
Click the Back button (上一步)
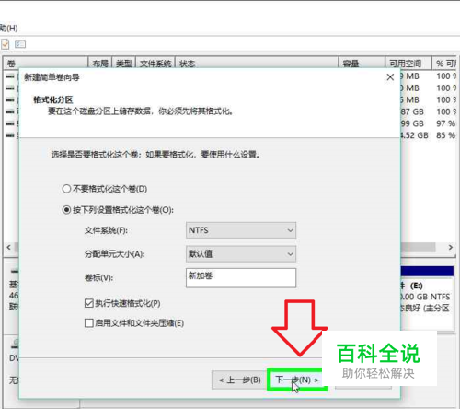[239, 380]
